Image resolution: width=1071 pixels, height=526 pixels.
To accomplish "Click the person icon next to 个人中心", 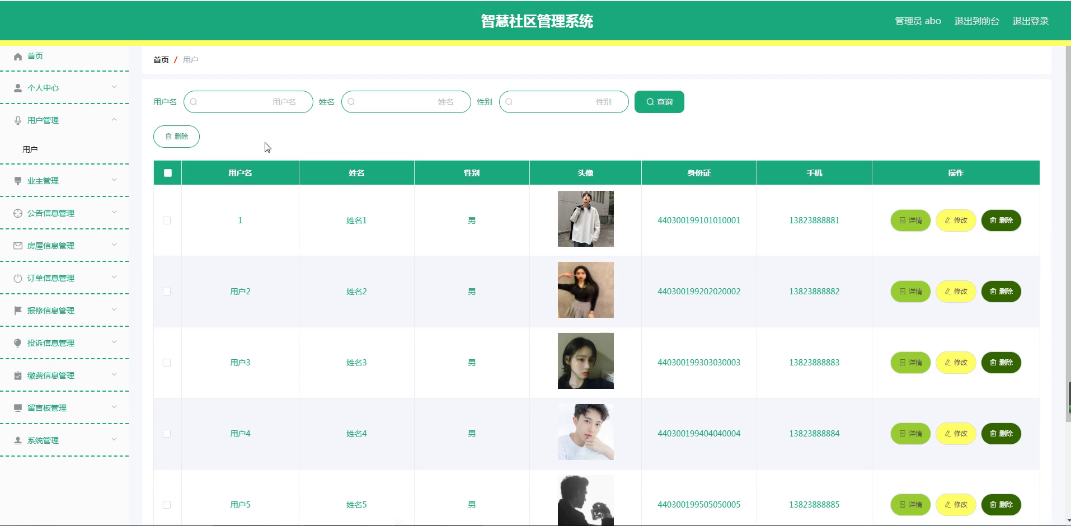I will [x=18, y=88].
